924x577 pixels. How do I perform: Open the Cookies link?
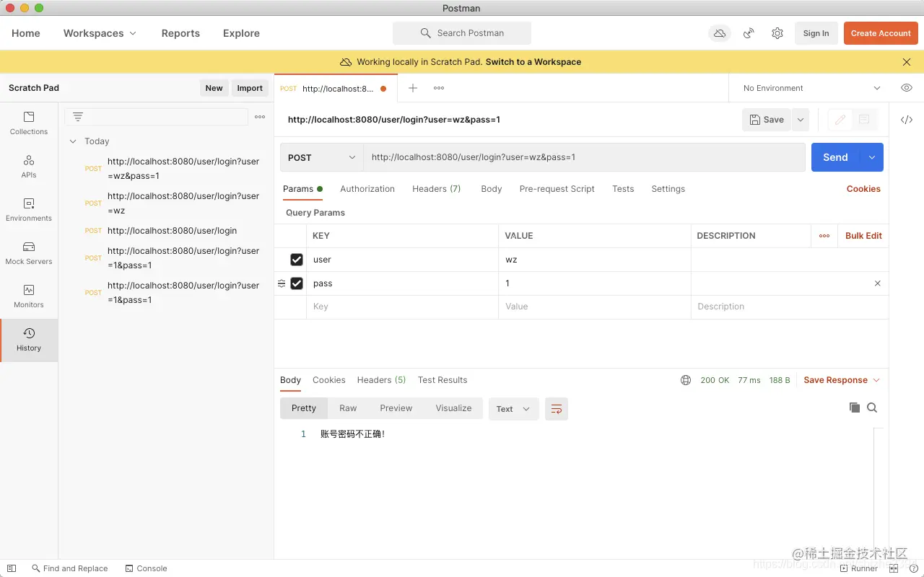pos(863,189)
